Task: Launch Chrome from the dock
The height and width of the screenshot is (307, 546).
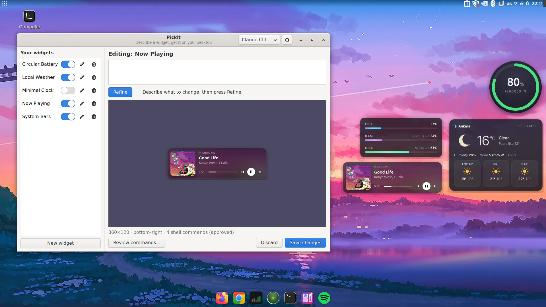Action: [x=239, y=298]
